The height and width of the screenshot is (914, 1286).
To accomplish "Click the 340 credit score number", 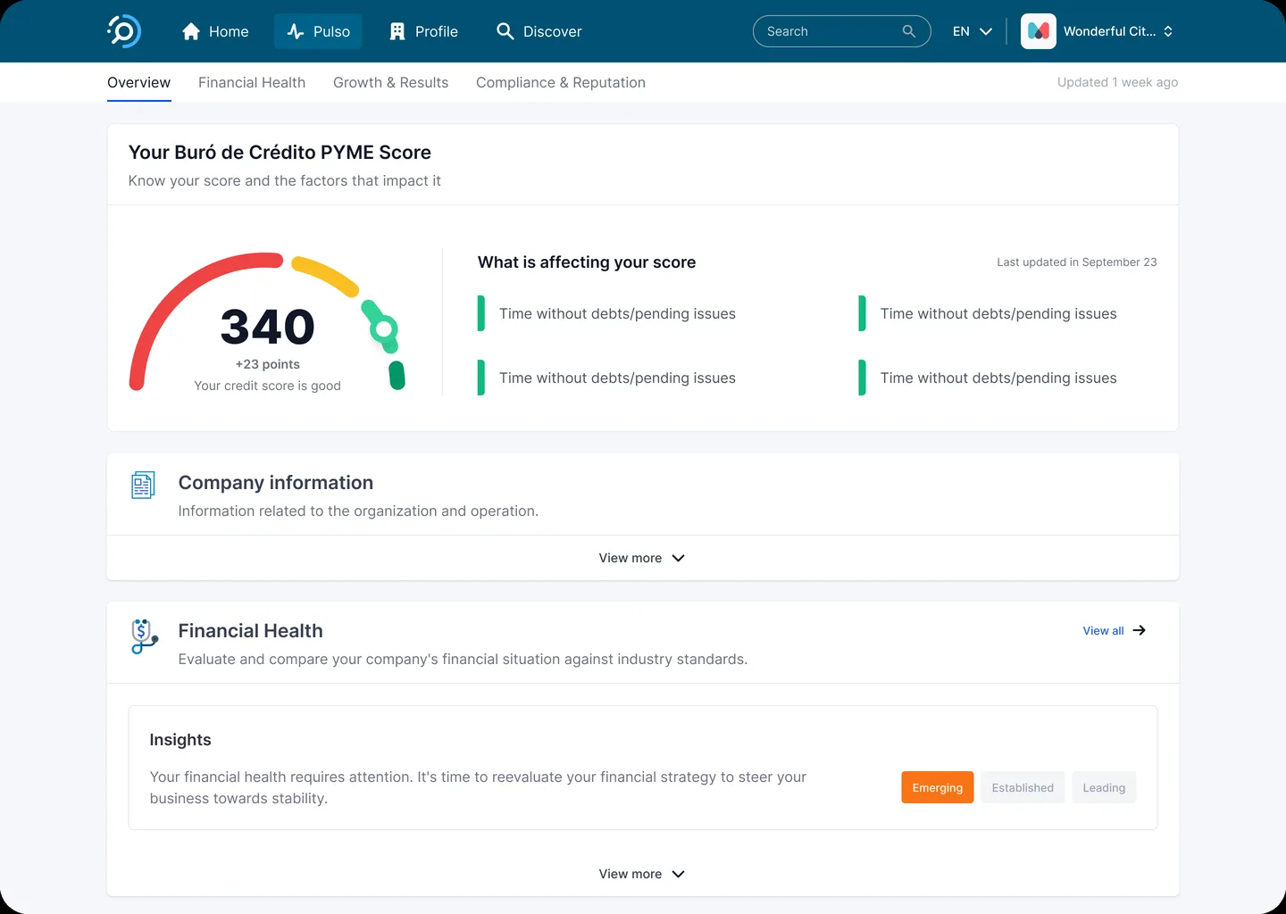I will click(x=268, y=327).
